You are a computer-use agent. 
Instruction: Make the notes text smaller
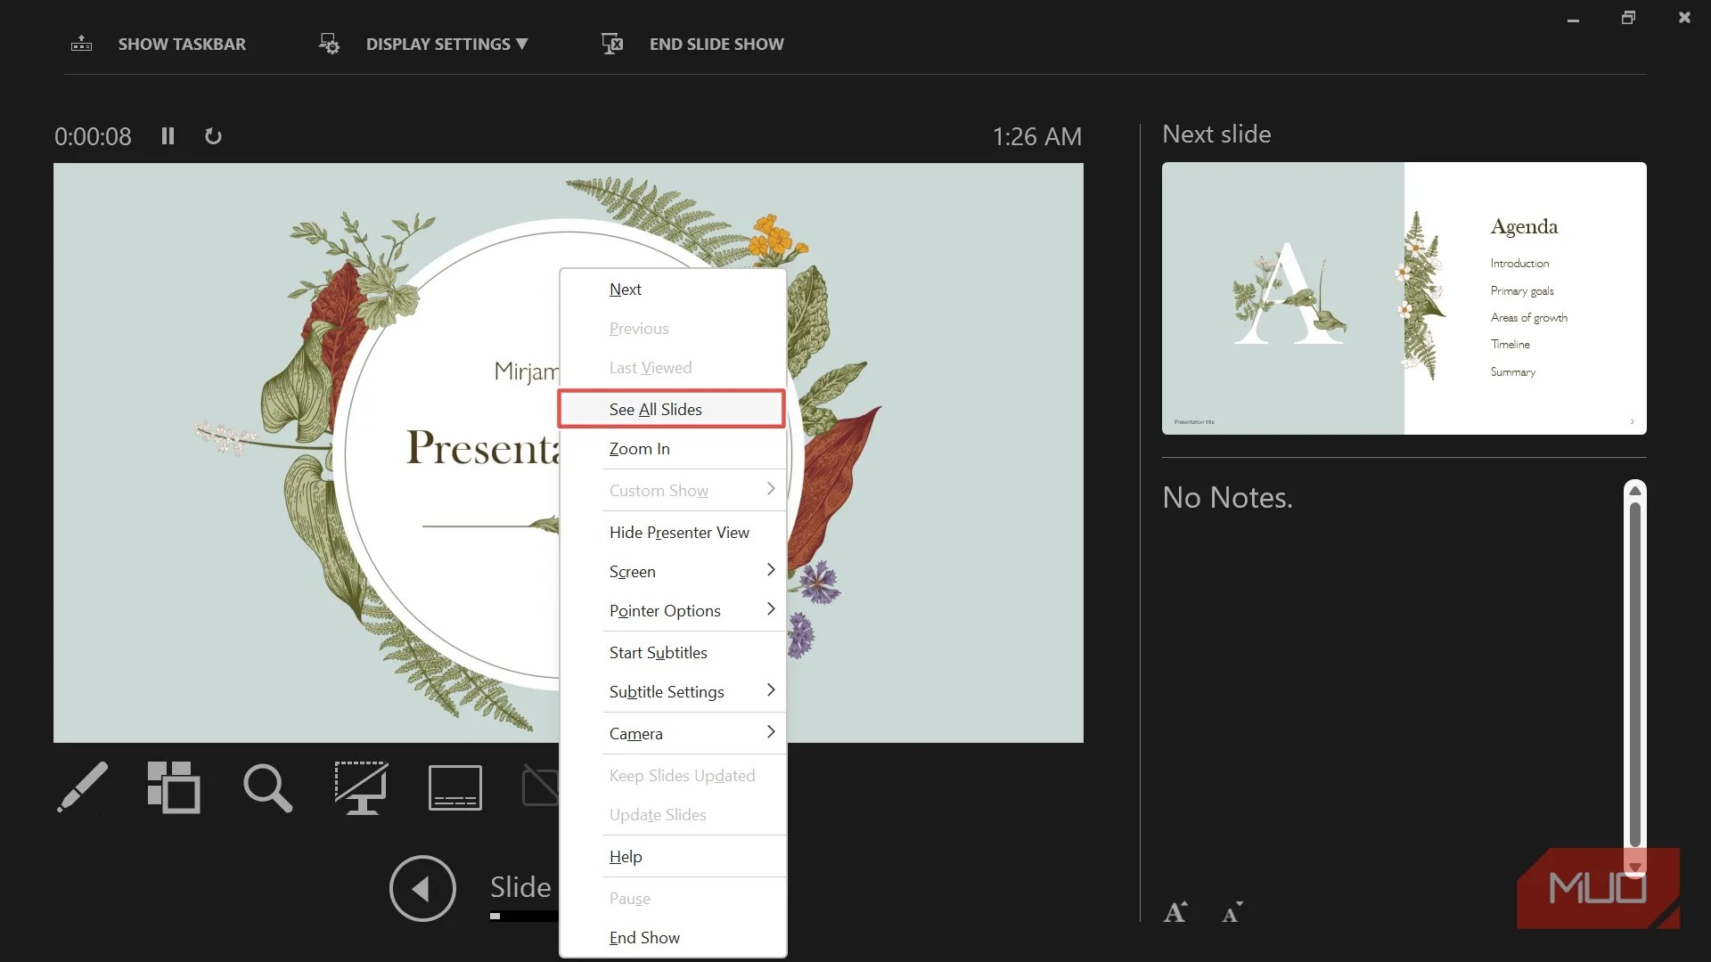coord(1232,911)
